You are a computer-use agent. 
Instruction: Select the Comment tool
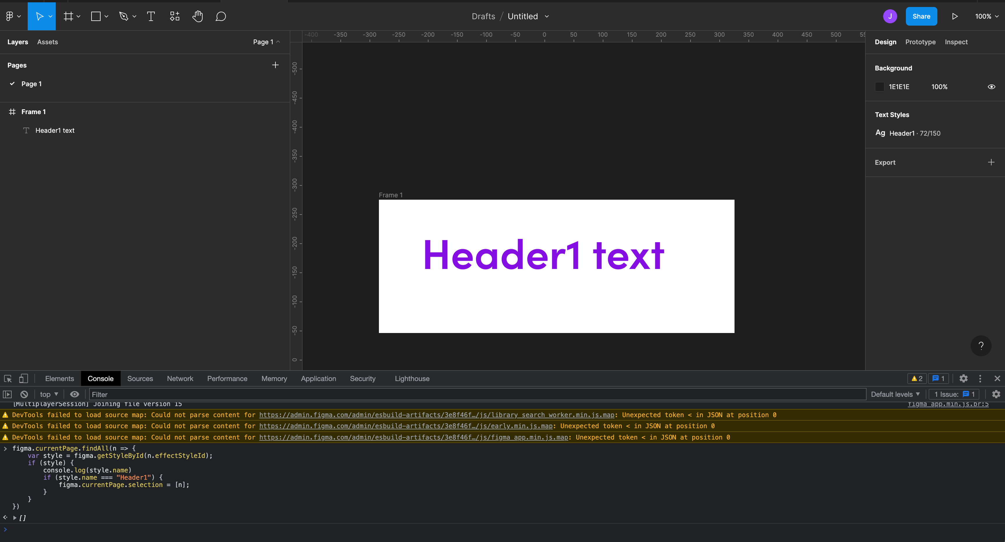(221, 16)
